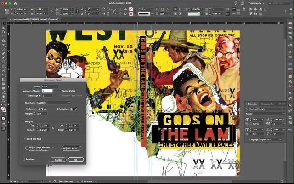The image size is (294, 184).
Task: Select the Free Transform tool
Action: [3, 75]
